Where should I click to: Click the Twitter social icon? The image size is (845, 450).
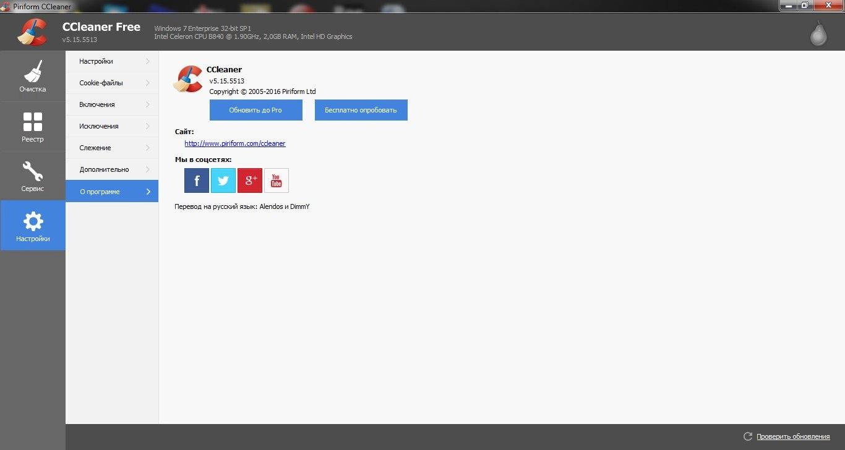[223, 180]
